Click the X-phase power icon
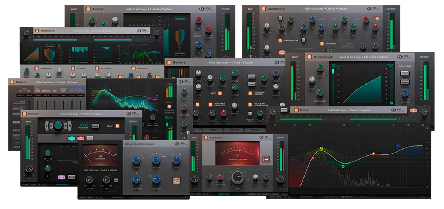 pos(24,114)
